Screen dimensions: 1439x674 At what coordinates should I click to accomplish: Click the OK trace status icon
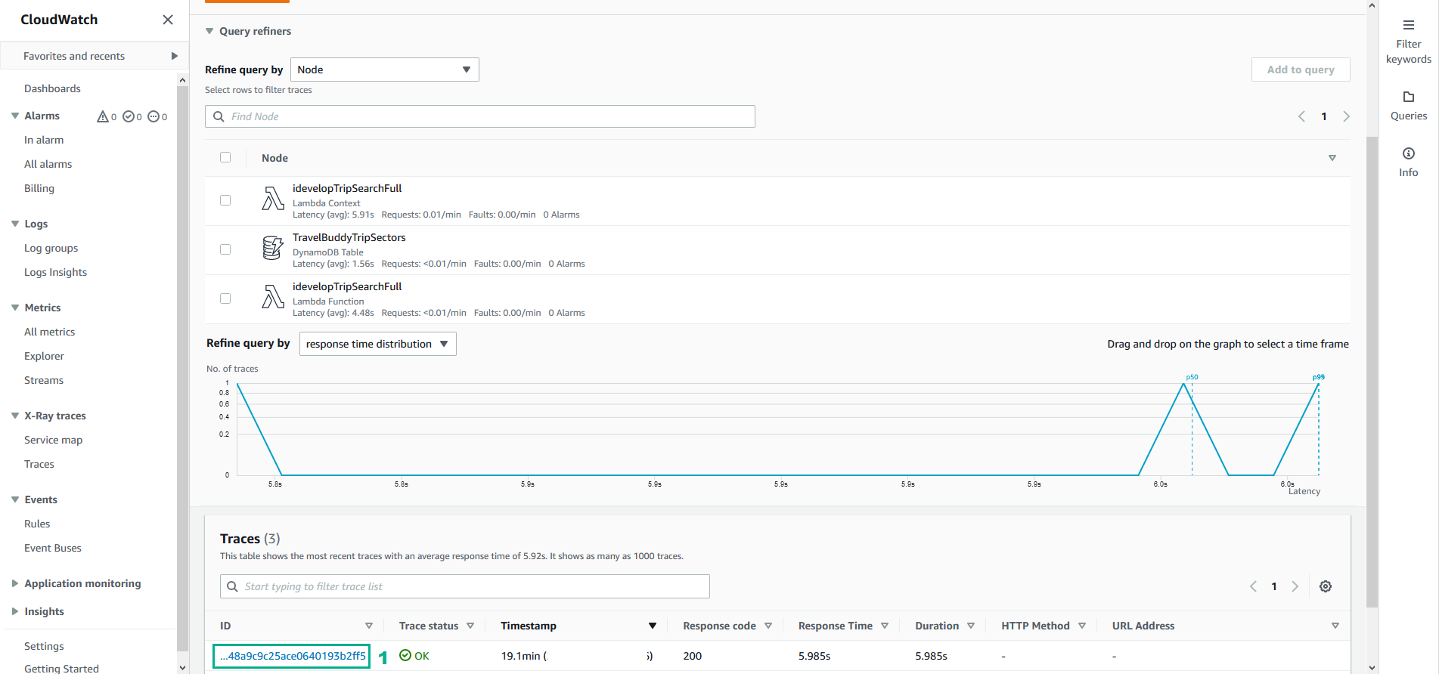pyautogui.click(x=405, y=655)
